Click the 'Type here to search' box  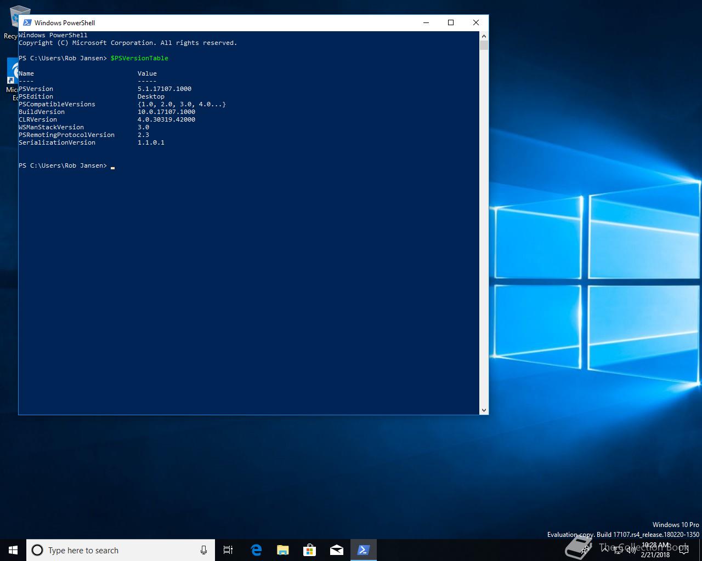point(120,550)
